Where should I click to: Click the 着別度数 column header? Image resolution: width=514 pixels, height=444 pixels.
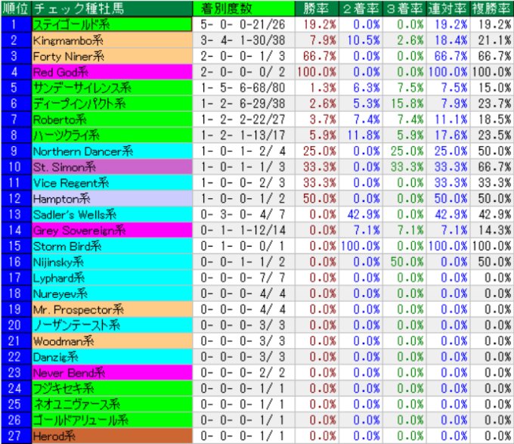click(243, 8)
